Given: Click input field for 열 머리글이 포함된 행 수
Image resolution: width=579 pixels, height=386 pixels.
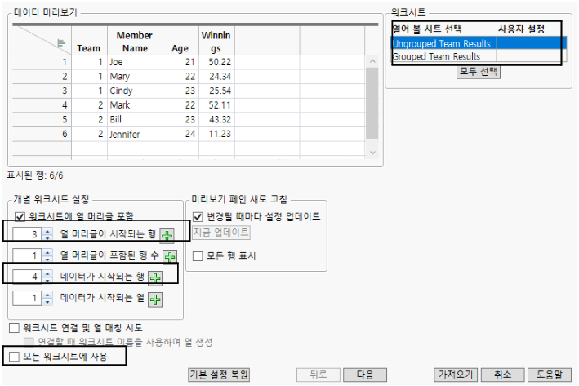Looking at the screenshot, I should [27, 255].
